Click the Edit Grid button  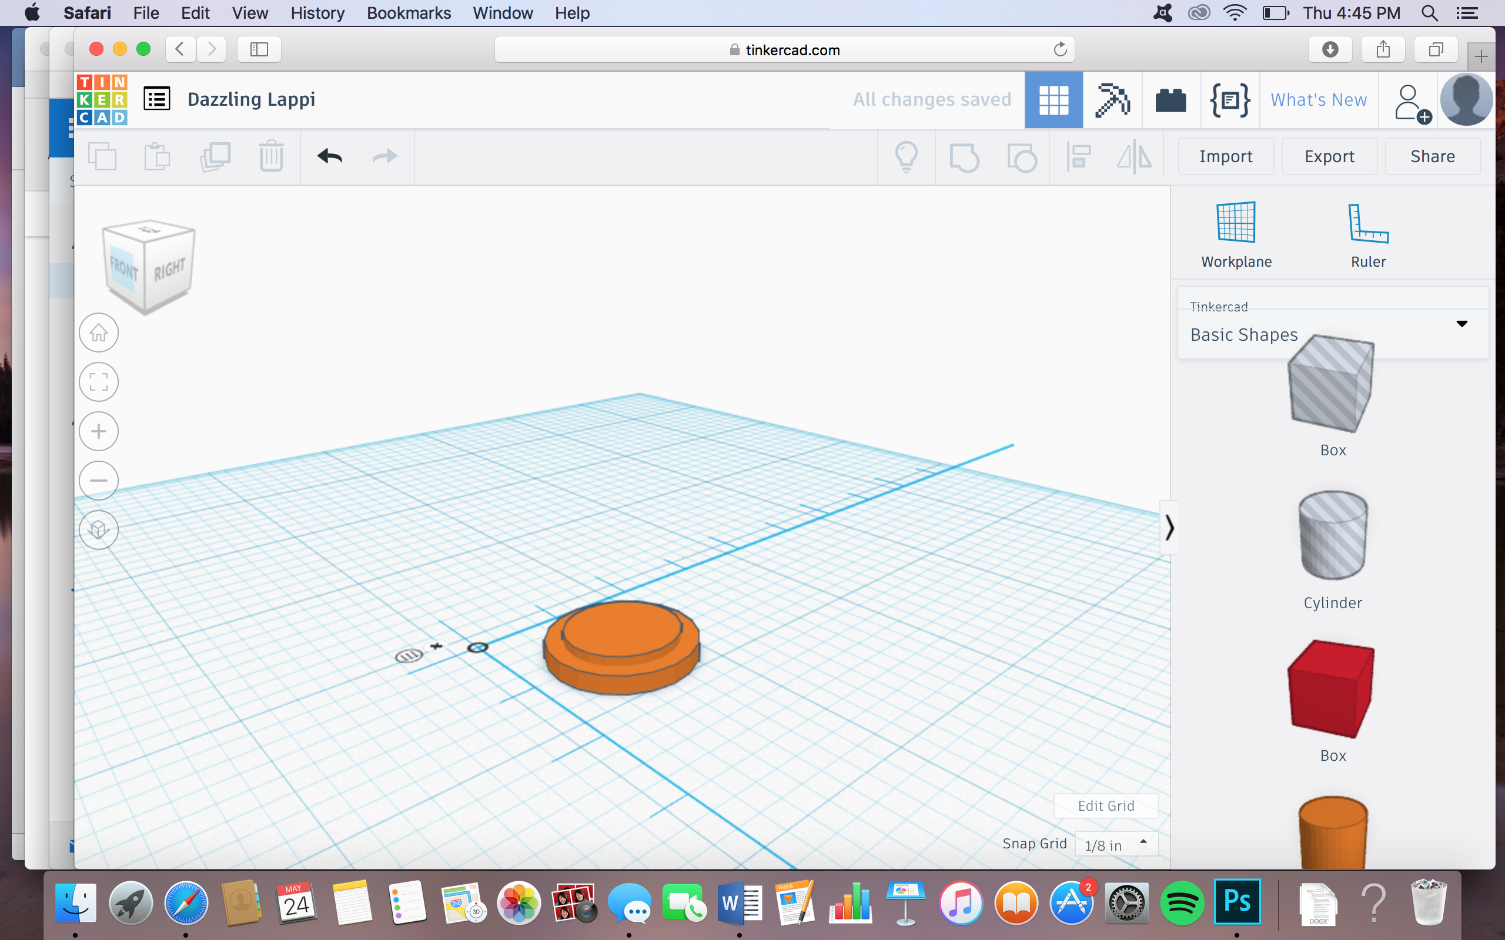click(1106, 805)
